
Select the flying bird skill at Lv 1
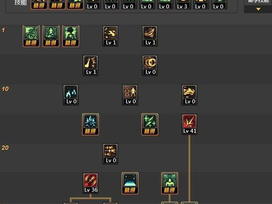[x=110, y=36]
